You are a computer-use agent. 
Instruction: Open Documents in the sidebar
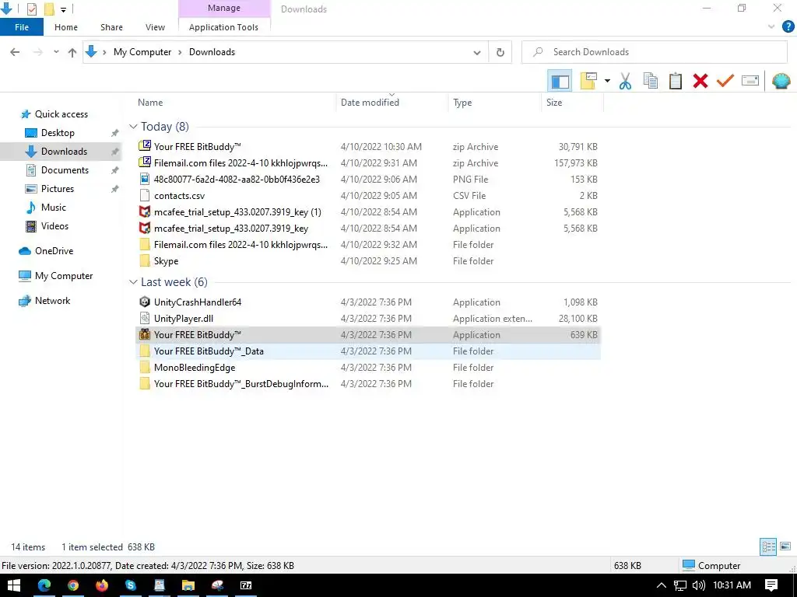point(65,170)
